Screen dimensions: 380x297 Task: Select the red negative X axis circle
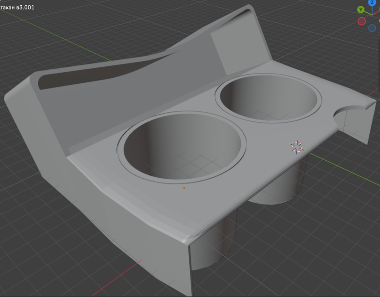click(x=362, y=21)
